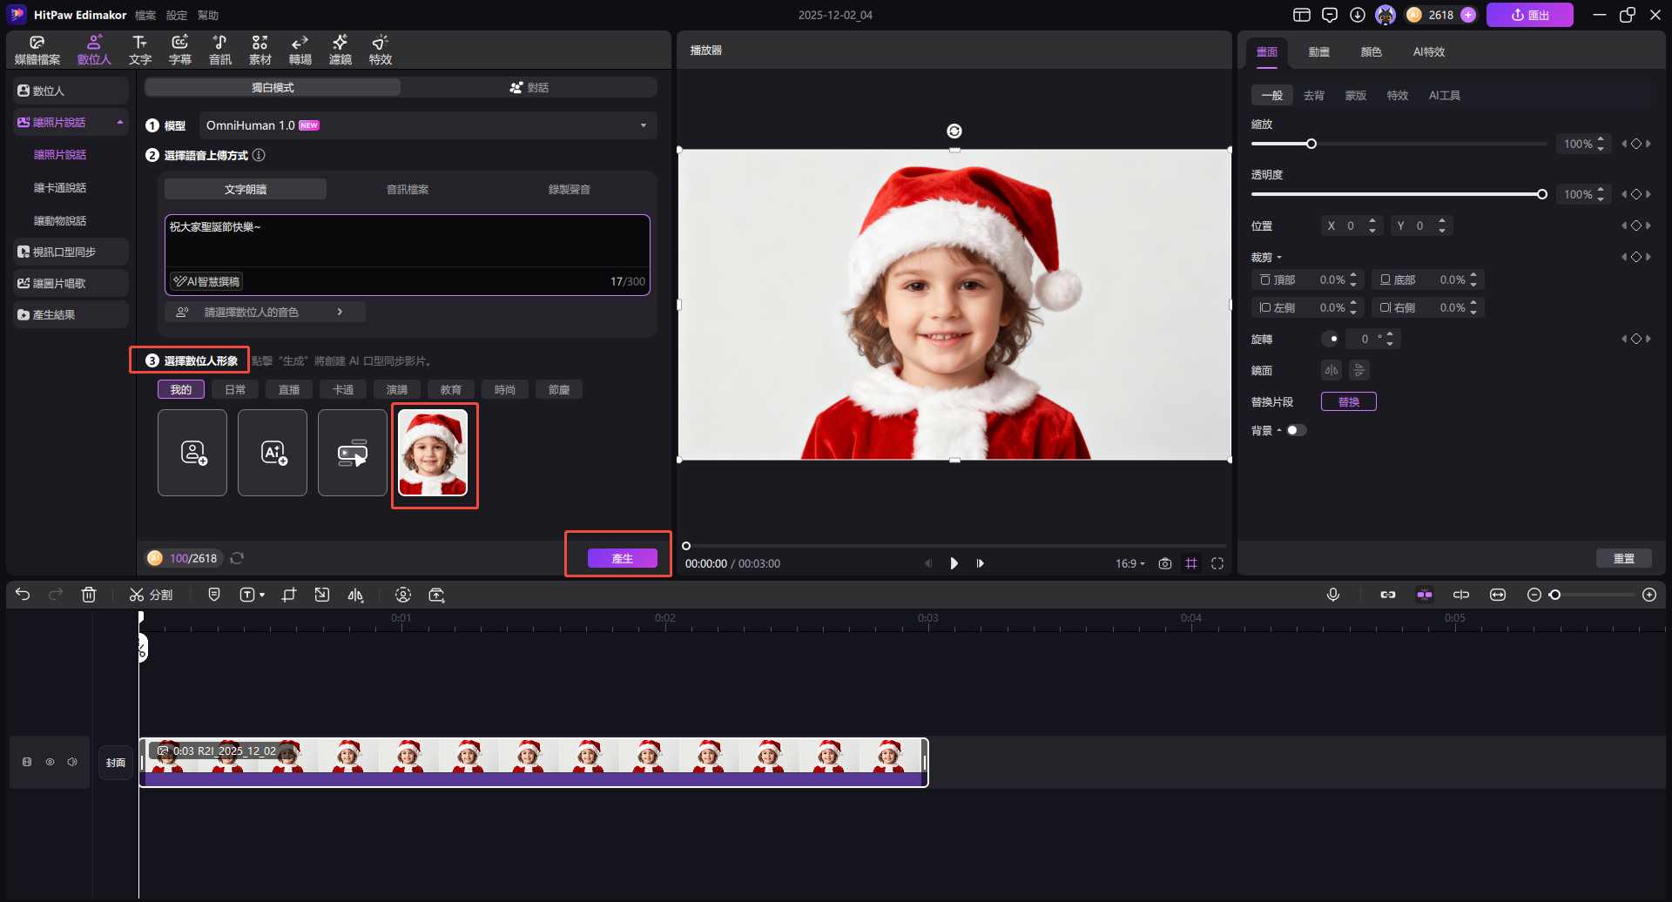Toggle the track lock icon

[27, 762]
